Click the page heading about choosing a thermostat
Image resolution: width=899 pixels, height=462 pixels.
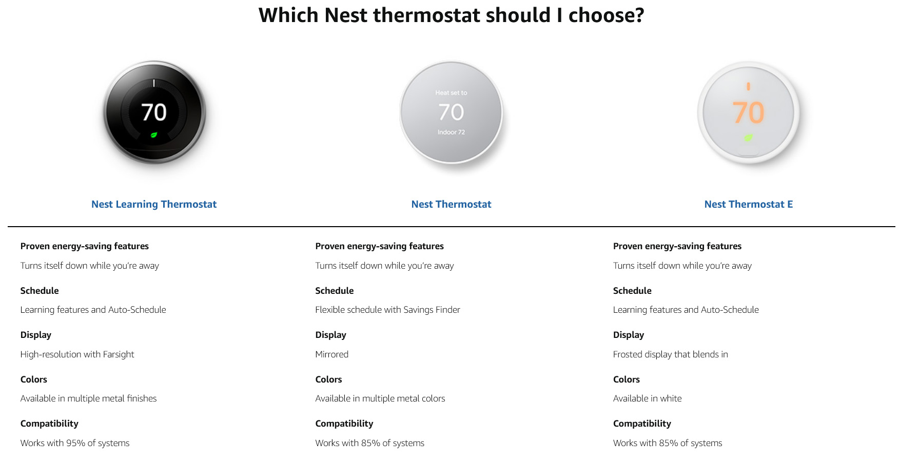451,15
